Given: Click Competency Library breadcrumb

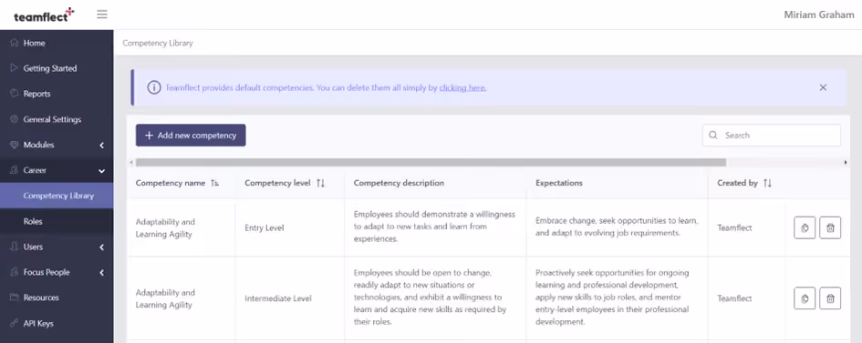Looking at the screenshot, I should click(x=158, y=43).
